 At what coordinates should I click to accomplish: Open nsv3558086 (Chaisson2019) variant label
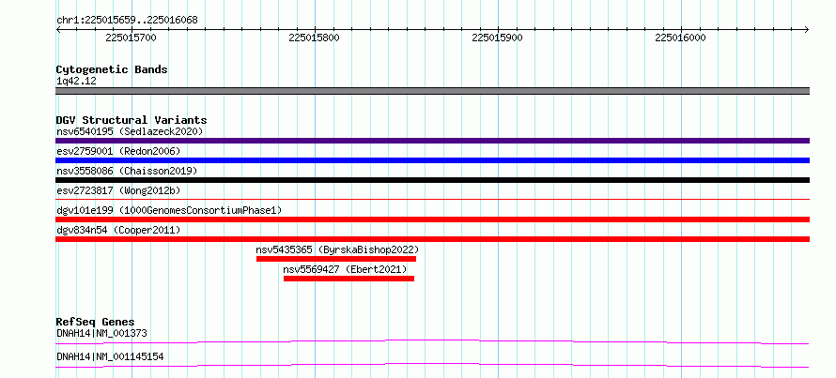point(127,171)
